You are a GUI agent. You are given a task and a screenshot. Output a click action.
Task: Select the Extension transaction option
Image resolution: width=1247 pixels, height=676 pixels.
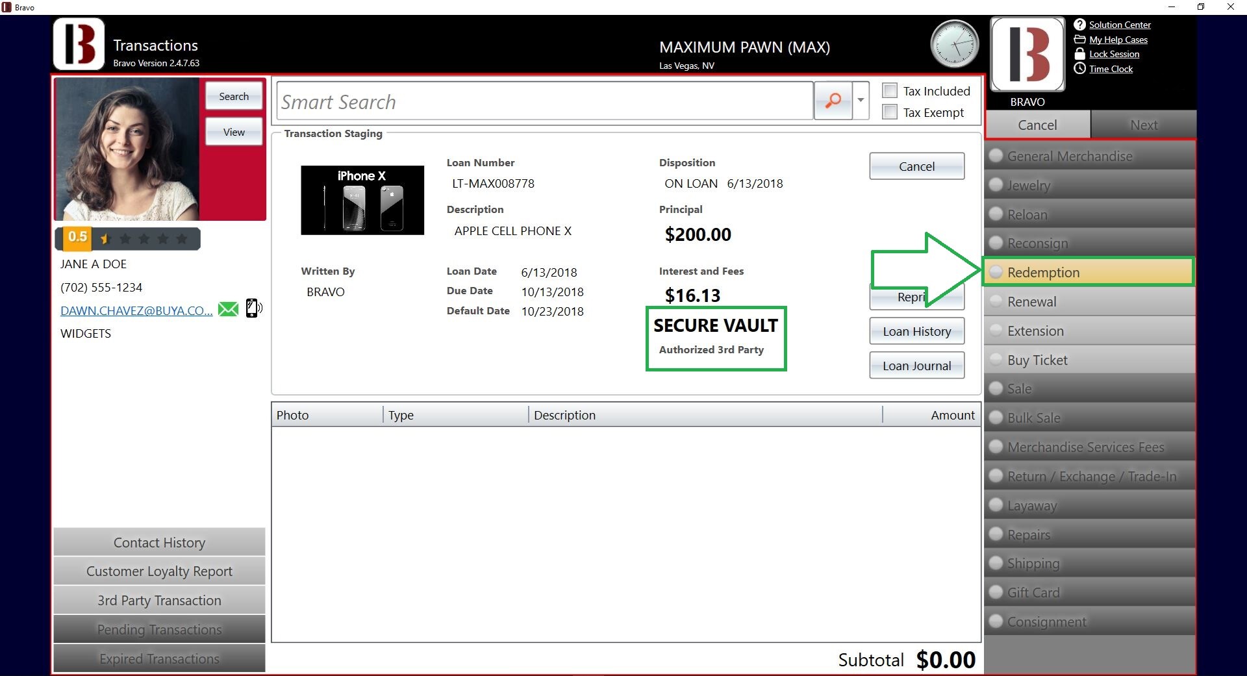click(1090, 331)
